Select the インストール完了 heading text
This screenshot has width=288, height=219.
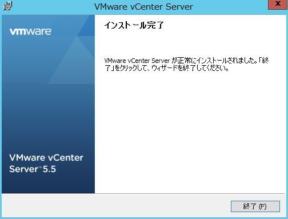[134, 25]
